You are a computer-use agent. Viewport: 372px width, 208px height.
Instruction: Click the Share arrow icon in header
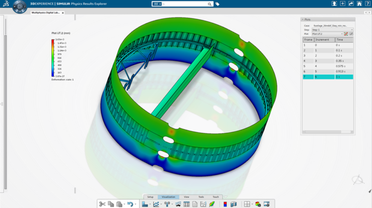(351, 3)
